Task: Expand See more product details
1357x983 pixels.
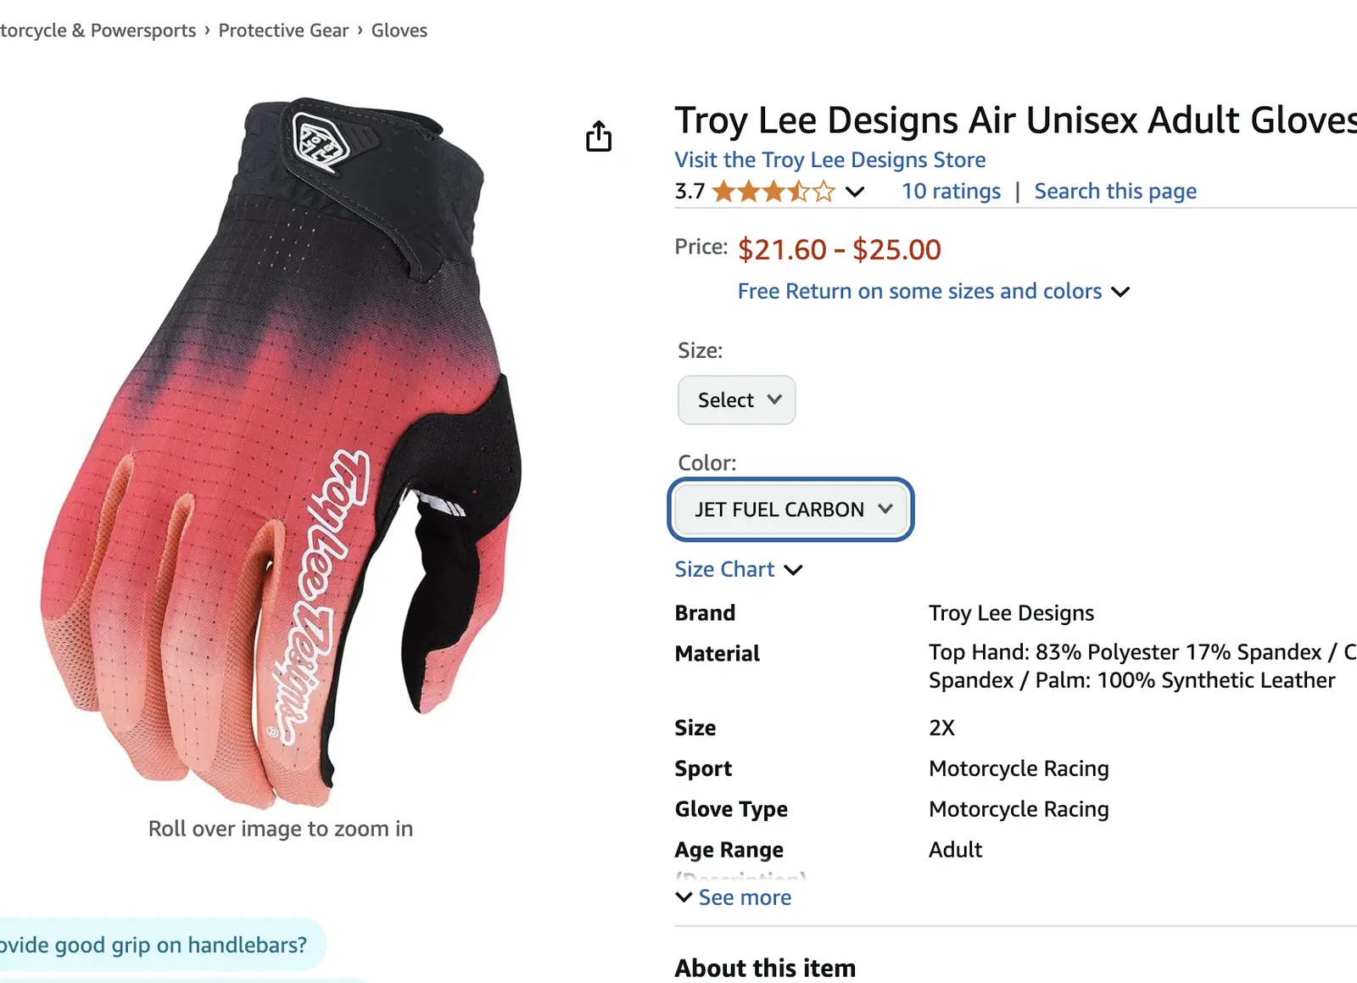Action: tap(745, 897)
